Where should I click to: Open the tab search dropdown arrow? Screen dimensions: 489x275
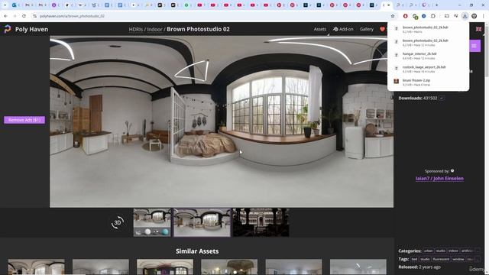[x=5, y=5]
